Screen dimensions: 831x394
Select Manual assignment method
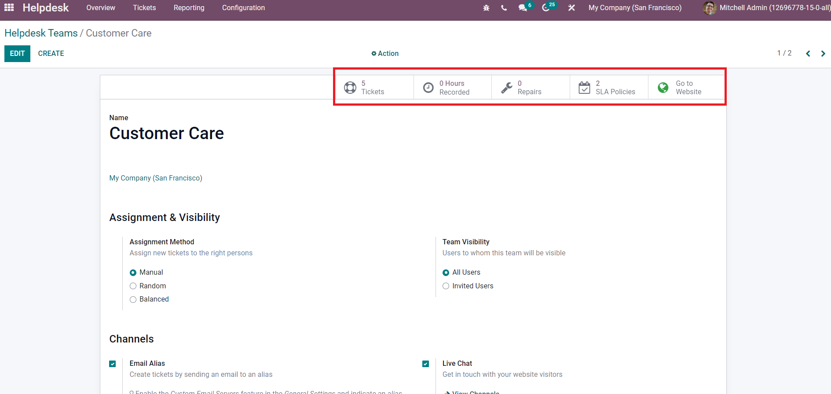(x=133, y=272)
